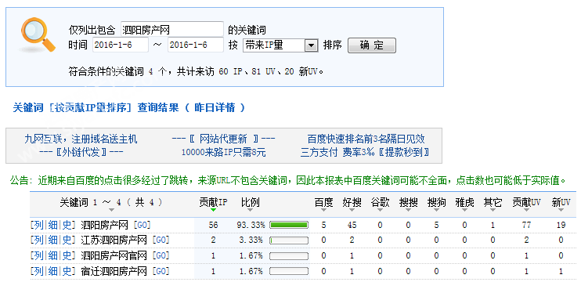581x282 pixels.
Task: Click the 确定 button
Action: point(372,45)
